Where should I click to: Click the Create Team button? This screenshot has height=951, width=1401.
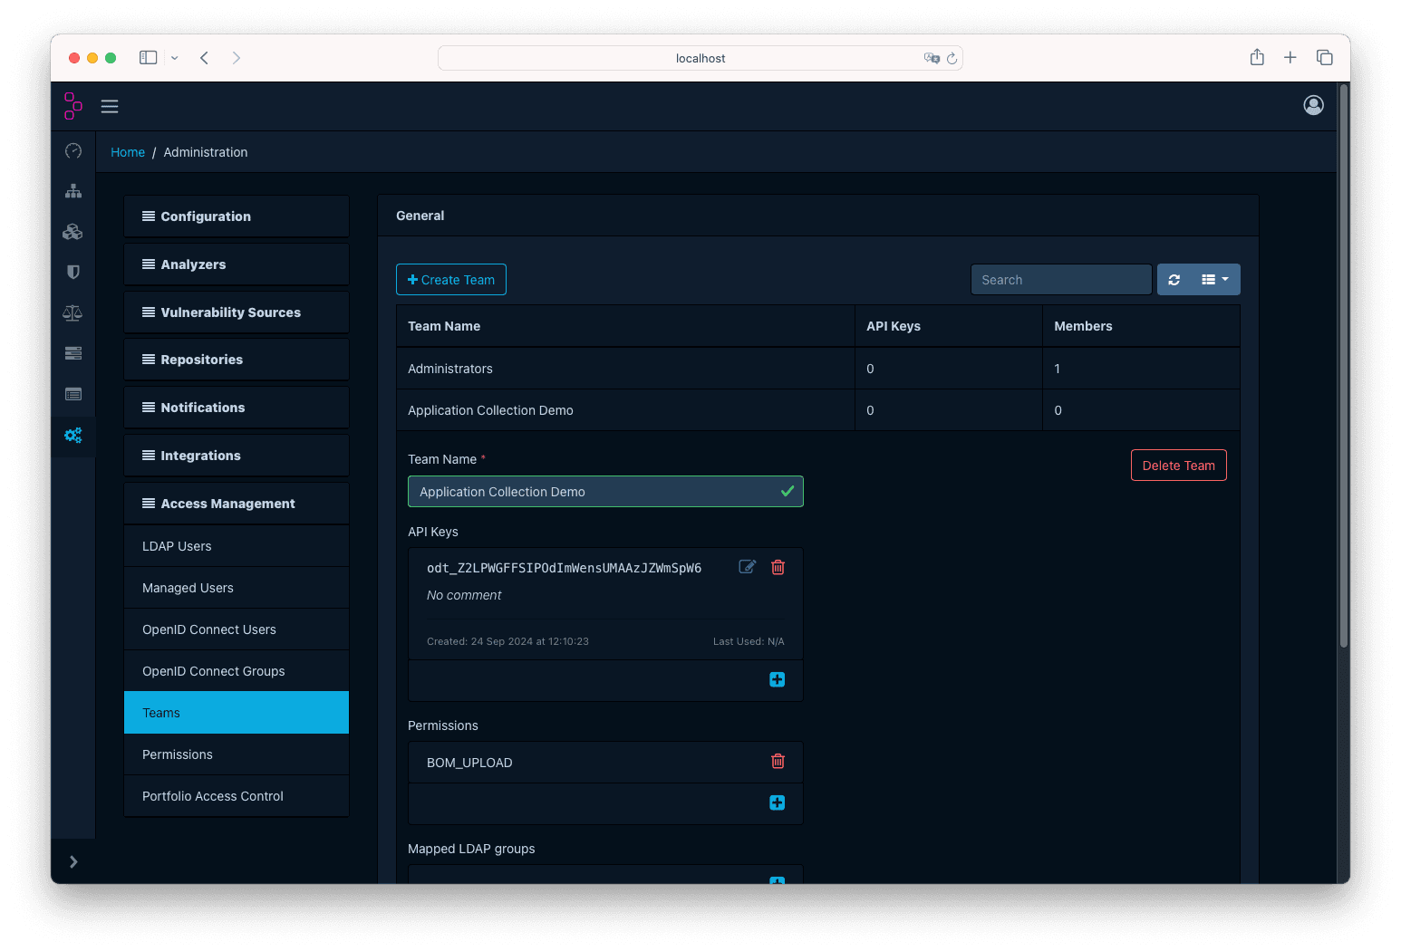[450, 279]
